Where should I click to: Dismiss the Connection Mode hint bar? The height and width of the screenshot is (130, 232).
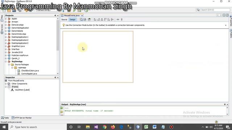(226, 25)
